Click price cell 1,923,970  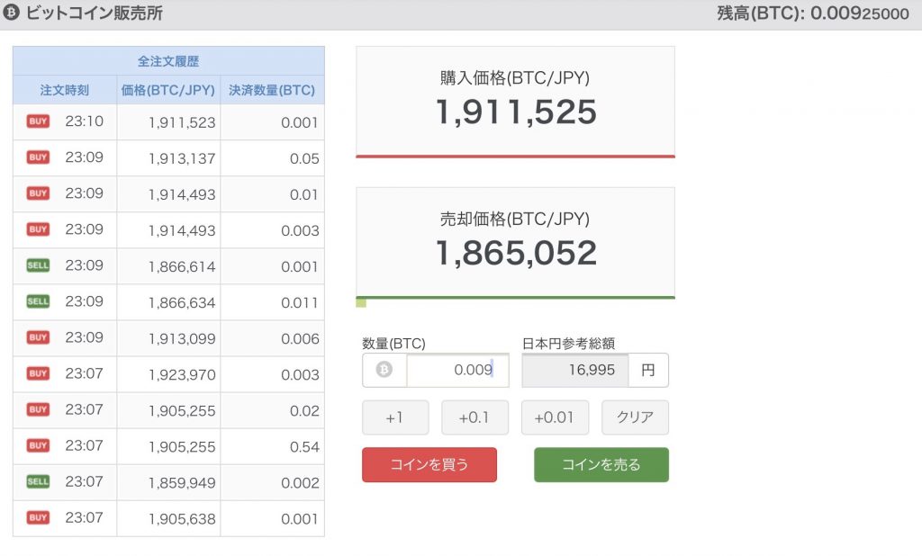168,374
